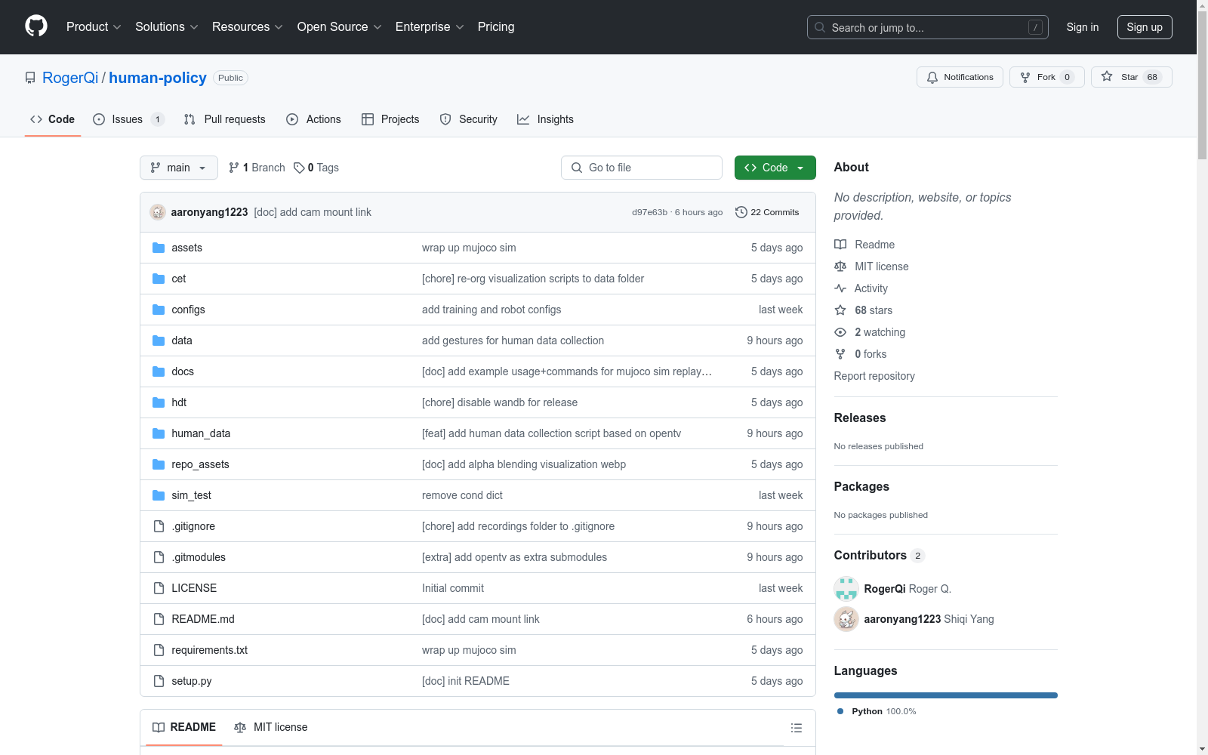Image resolution: width=1208 pixels, height=755 pixels.
Task: Open commit hash d97e63b
Action: [649, 212]
